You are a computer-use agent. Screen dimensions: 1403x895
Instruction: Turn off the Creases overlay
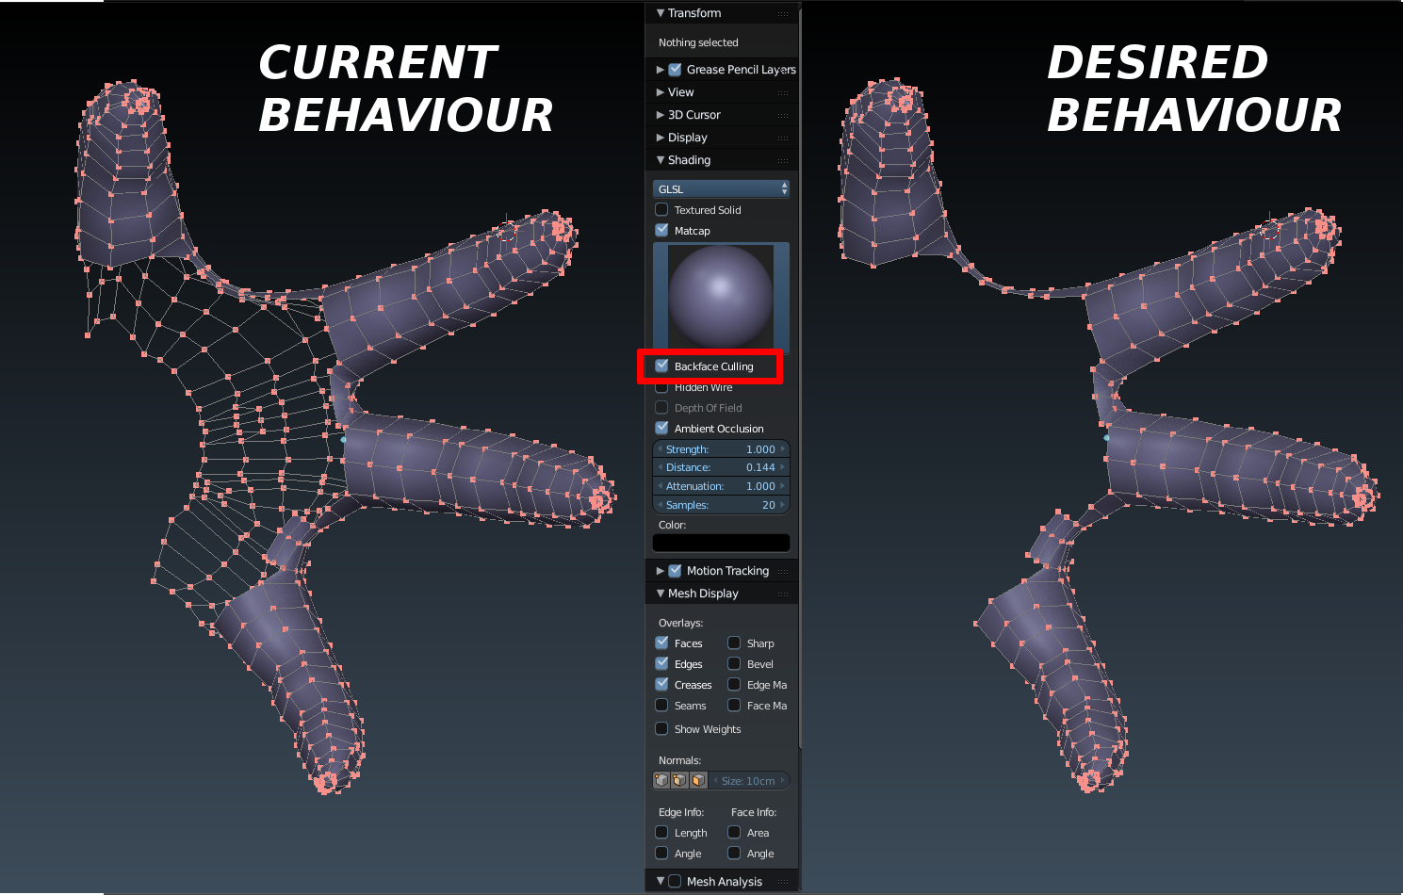click(661, 684)
